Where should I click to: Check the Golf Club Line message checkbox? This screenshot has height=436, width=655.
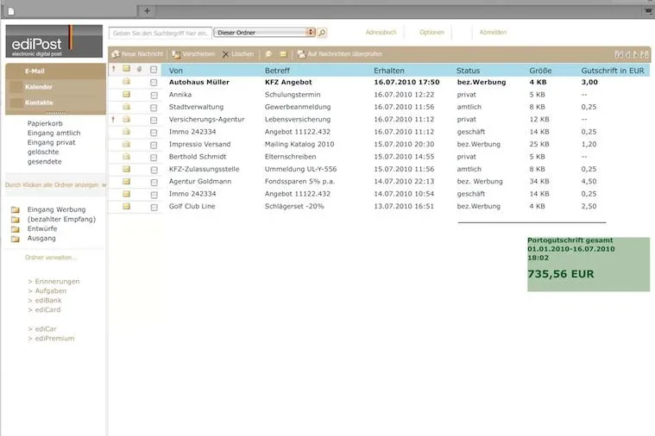tap(154, 208)
